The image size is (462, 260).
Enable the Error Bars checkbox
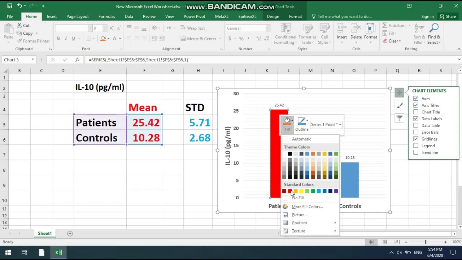(x=416, y=132)
